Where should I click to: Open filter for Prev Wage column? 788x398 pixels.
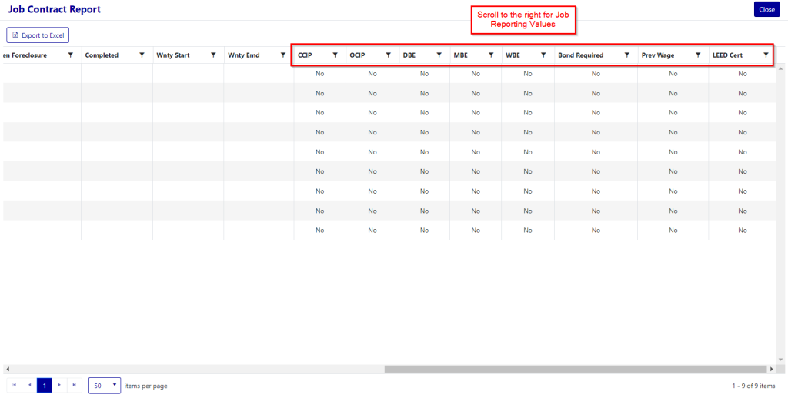(x=698, y=55)
